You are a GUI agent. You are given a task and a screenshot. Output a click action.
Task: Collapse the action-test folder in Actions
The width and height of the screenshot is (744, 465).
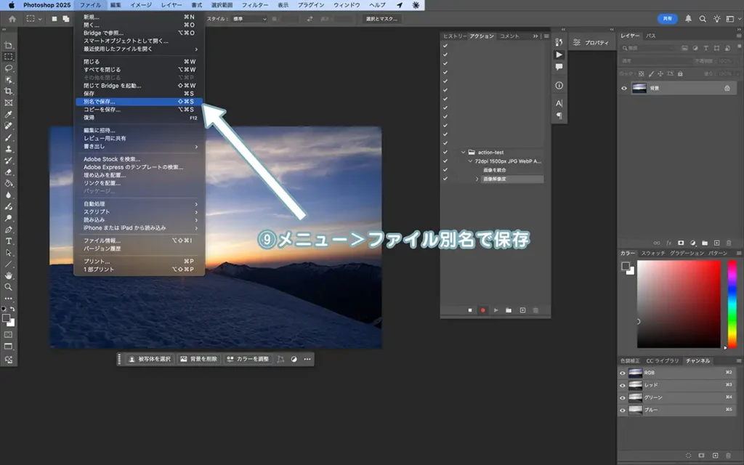[x=463, y=153]
